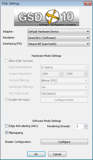Open the CRC Hack Level dropdown
Viewport: 93px width, 160px height.
click(64, 94)
